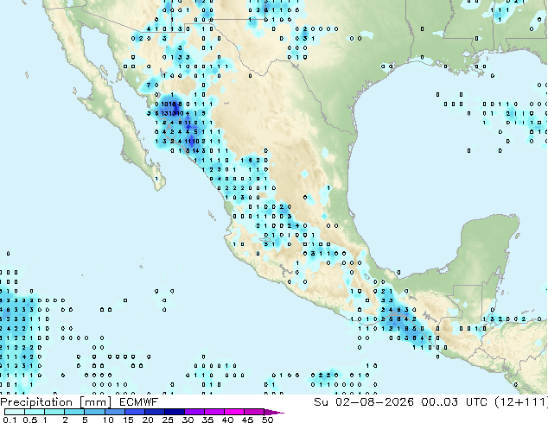Select the 40–45 mm magenta legend swatch
Image resolution: width=548 pixels, height=423 pixels.
pyautogui.click(x=234, y=412)
